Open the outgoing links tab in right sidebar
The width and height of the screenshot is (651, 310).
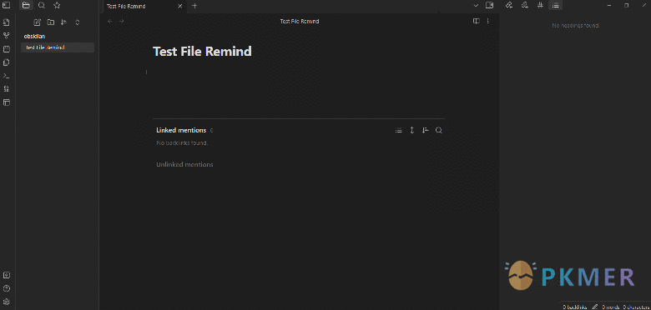tap(524, 5)
